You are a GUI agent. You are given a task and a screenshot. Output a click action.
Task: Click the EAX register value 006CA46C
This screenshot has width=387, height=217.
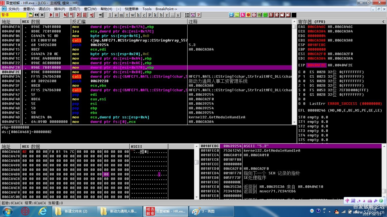pos(316,27)
